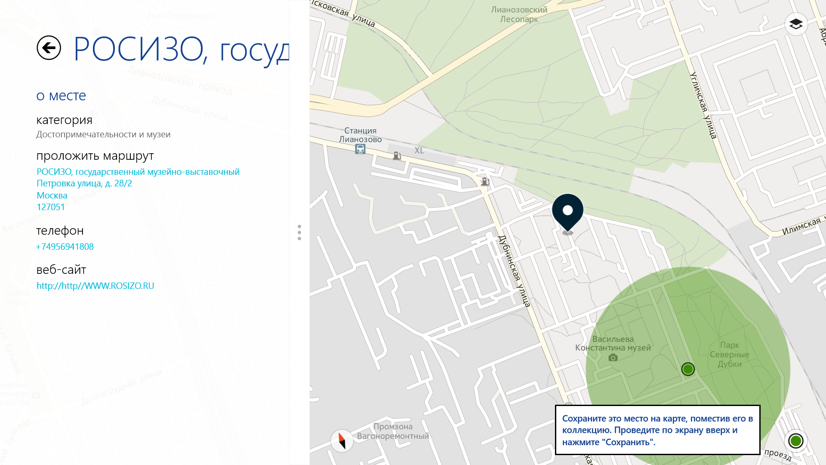Open the Васильева Константина музей camera icon
Image resolution: width=826 pixels, height=465 pixels.
click(613, 357)
